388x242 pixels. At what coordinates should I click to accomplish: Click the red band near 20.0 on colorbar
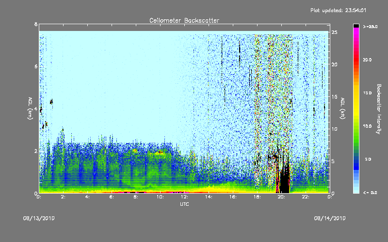click(356, 60)
